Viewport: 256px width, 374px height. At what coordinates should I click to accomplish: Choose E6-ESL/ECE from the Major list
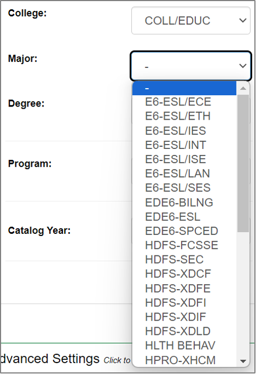(184, 102)
